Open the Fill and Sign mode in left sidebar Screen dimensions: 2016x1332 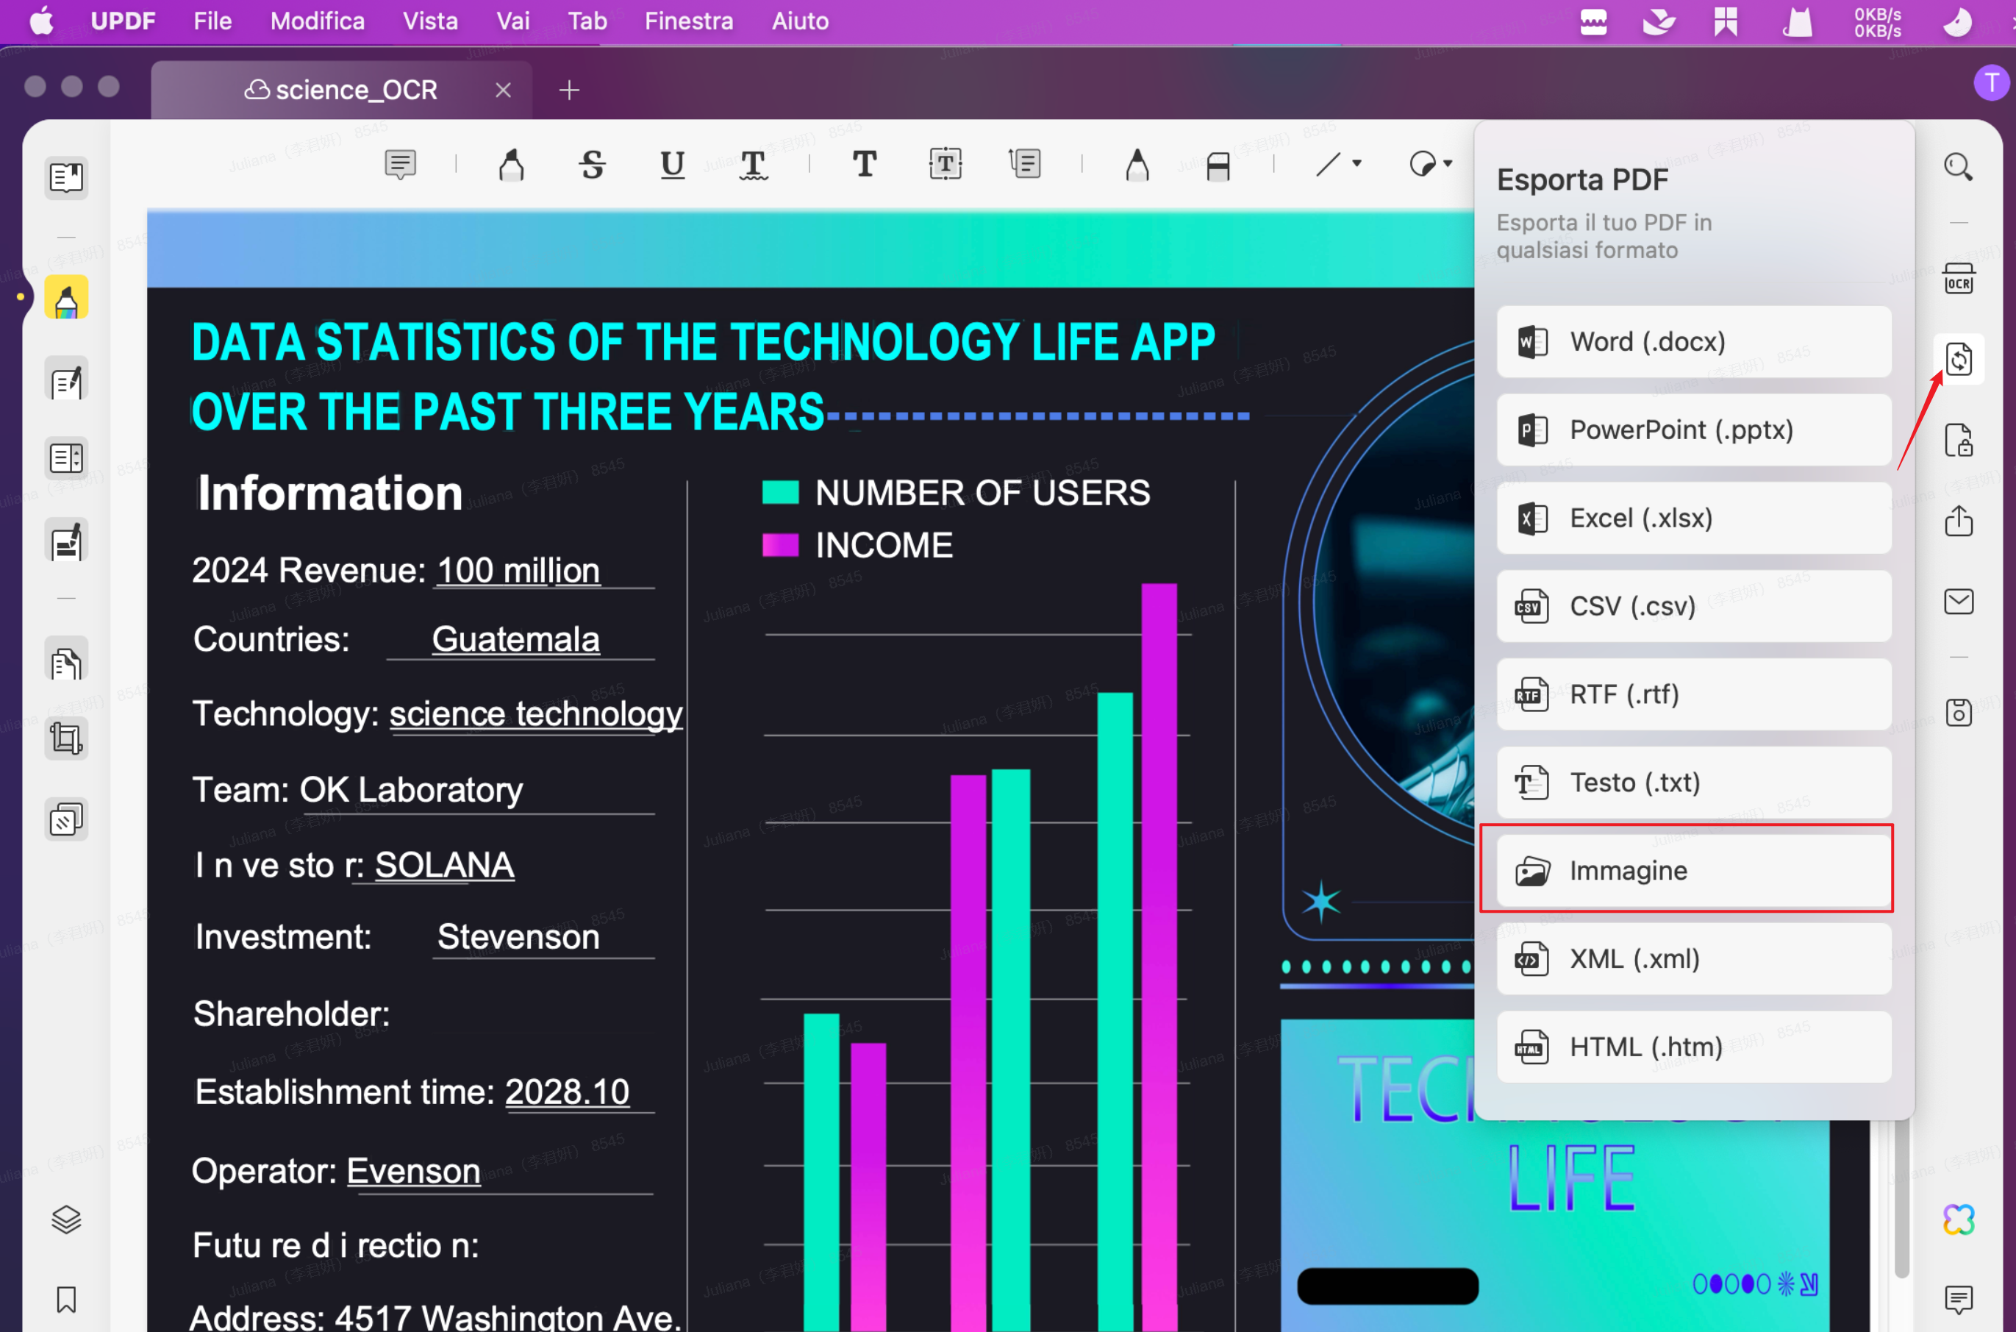pos(66,541)
